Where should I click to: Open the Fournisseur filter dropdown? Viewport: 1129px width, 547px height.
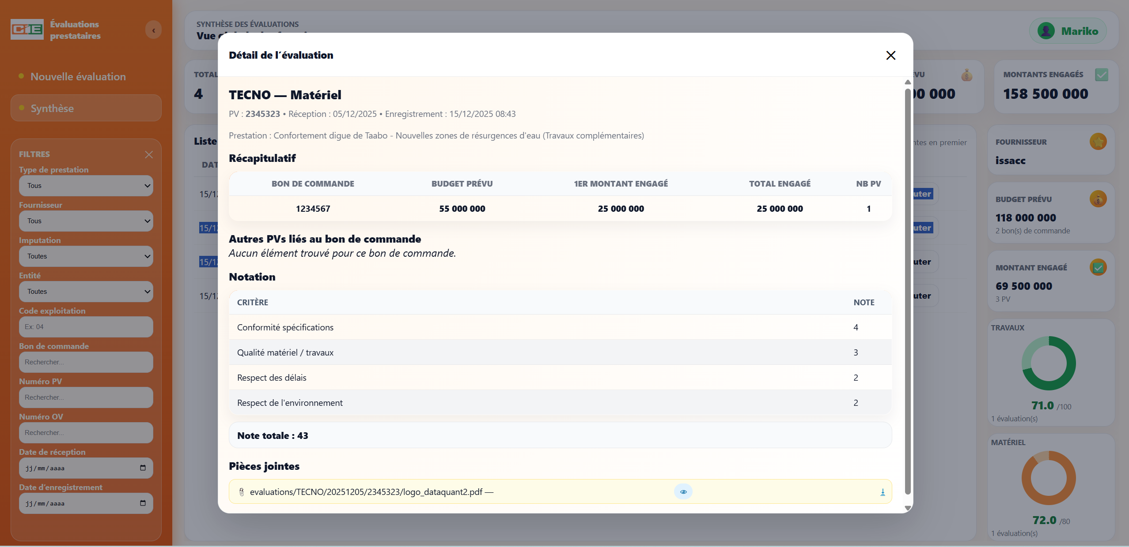(86, 221)
